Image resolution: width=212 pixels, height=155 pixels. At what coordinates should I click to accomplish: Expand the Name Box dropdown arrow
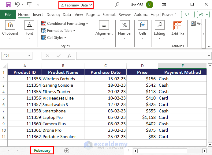tap(29, 56)
